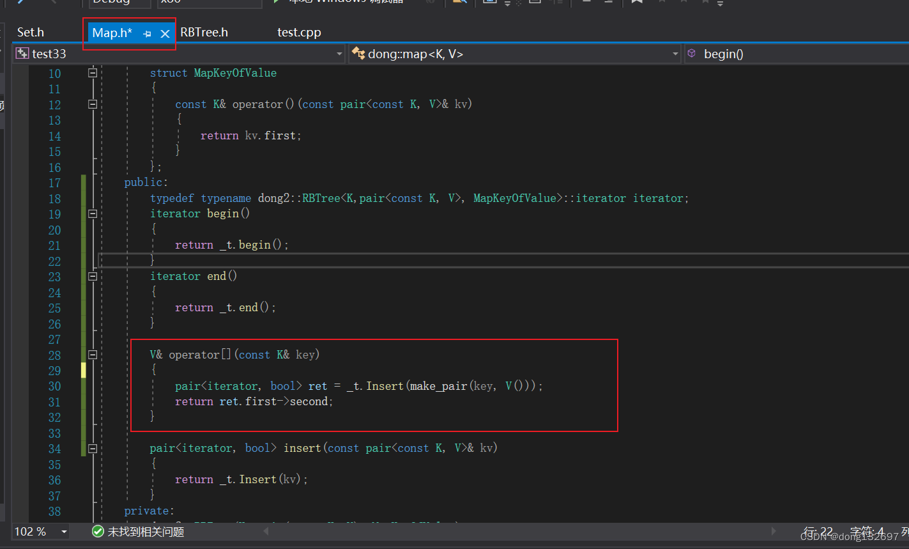Screen dimensions: 909x549
Task: Open the RBTree.h tab
Action: pos(204,32)
